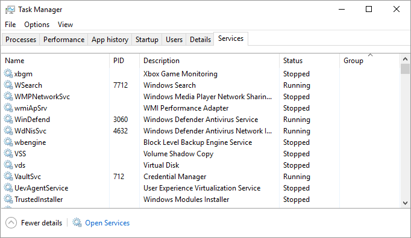Click PID value 4632
Image resolution: width=411 pixels, height=238 pixels.
121,131
